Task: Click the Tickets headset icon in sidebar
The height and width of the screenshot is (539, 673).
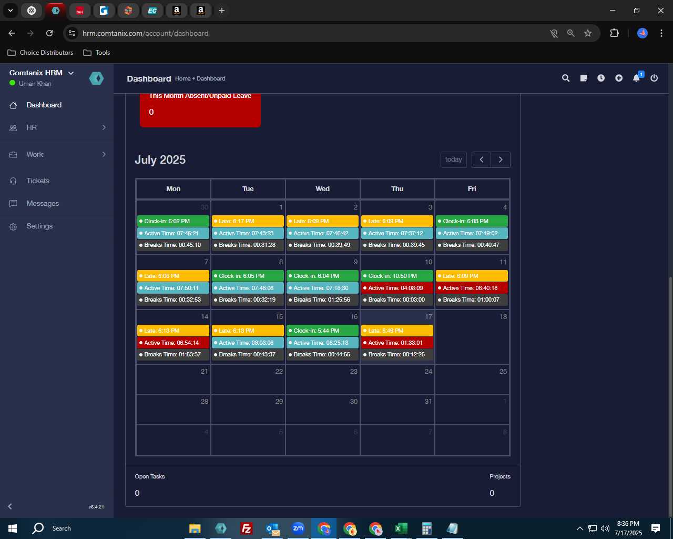Action: [x=13, y=181]
